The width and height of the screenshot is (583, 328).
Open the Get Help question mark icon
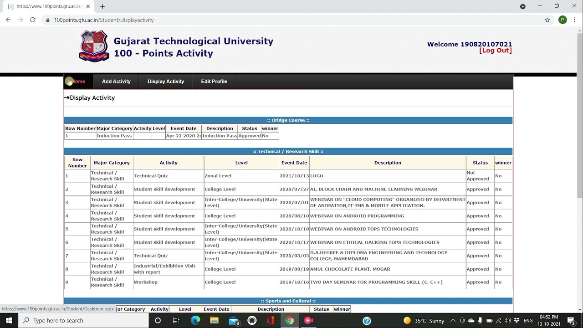click(367, 320)
